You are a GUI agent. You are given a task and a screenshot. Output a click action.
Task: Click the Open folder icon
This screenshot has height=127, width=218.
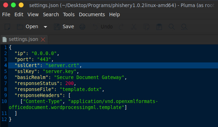[20, 27]
